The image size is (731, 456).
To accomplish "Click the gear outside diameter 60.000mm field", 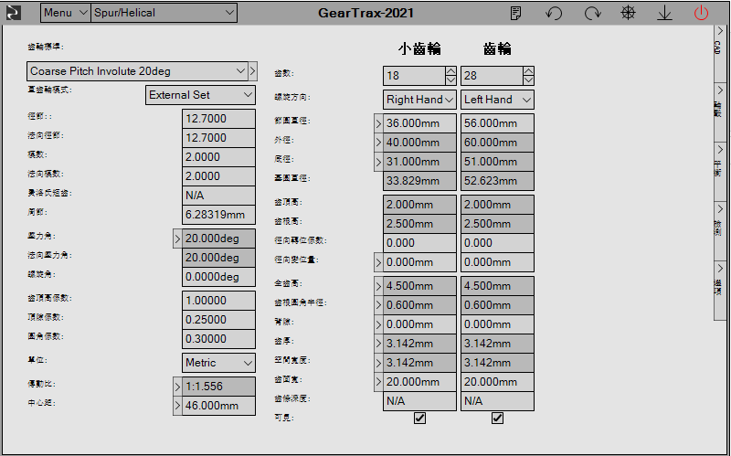I will [x=497, y=143].
